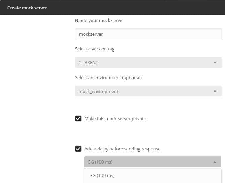Screen dimensions: 225x183
Task: Select the 3G (100 ms) list option
Action: pos(102,176)
